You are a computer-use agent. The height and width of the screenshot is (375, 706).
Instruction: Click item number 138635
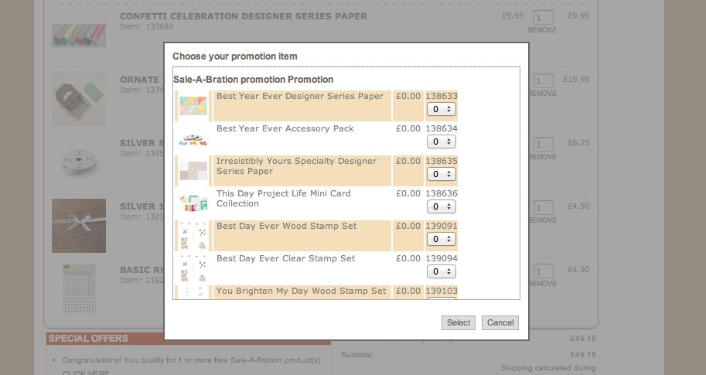click(442, 161)
